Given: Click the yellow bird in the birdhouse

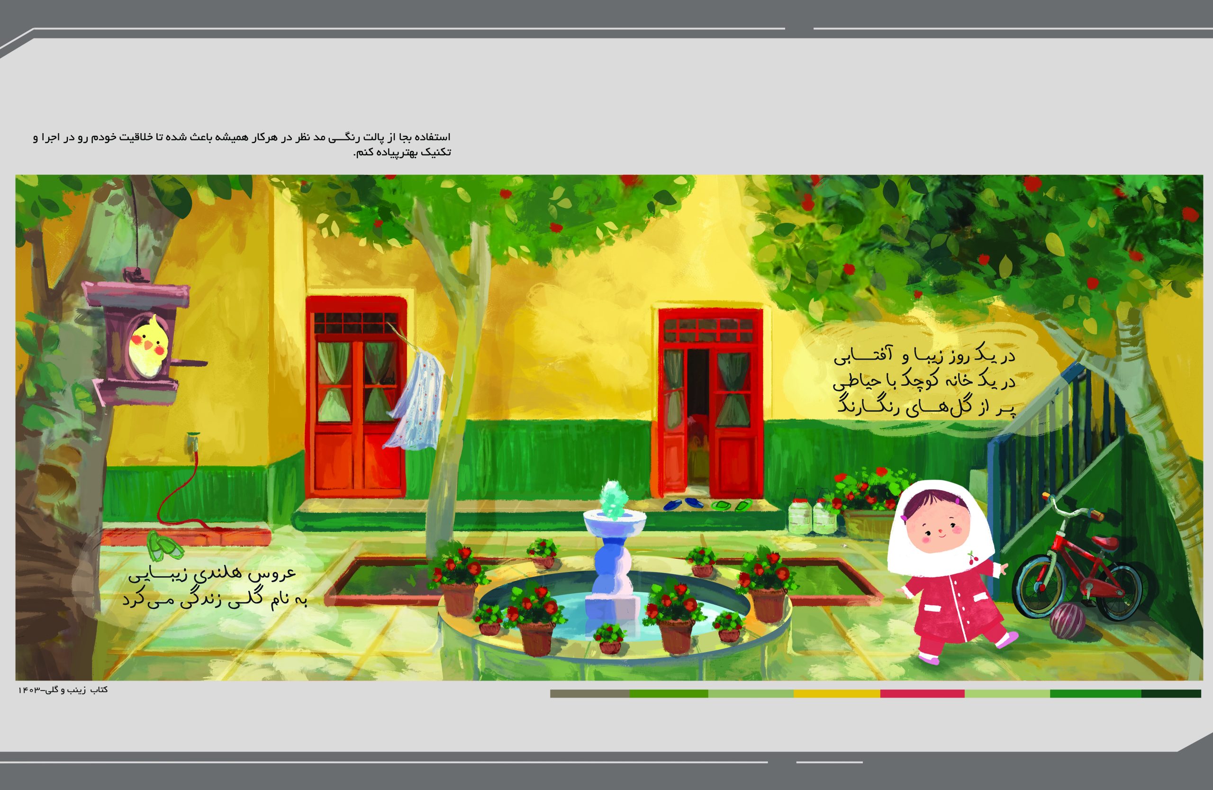Looking at the screenshot, I should point(148,346).
